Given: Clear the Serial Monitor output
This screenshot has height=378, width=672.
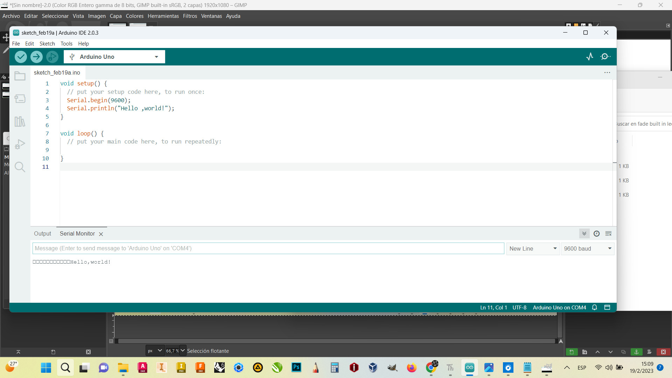Looking at the screenshot, I should click(x=609, y=233).
